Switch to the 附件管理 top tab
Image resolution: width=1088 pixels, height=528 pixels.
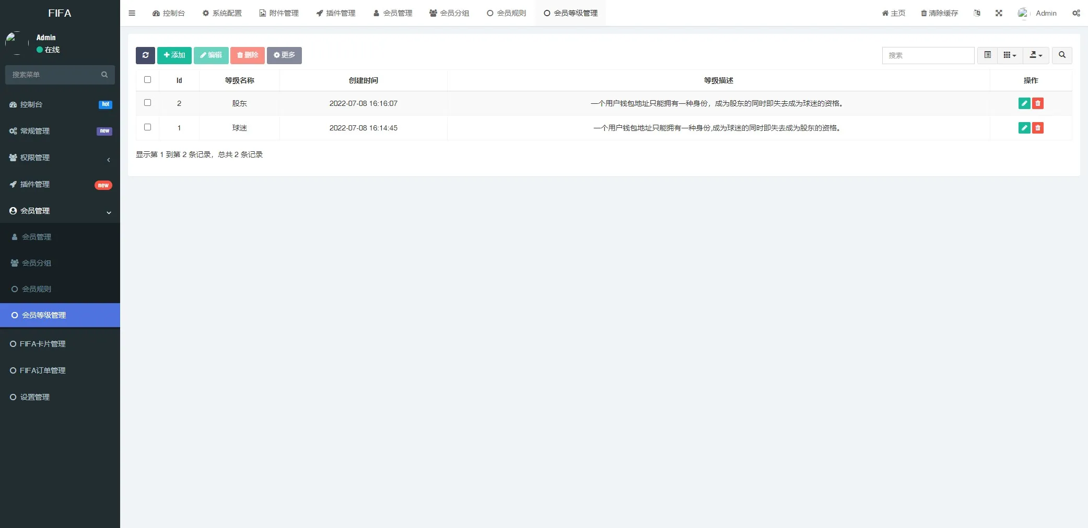point(279,13)
